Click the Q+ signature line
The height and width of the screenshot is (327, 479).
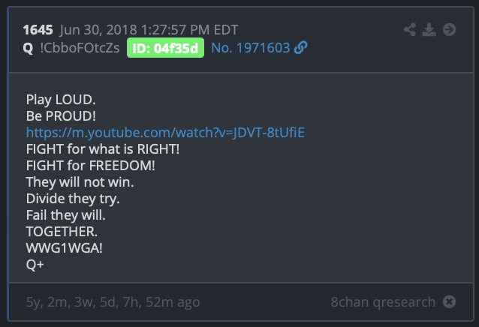35,265
